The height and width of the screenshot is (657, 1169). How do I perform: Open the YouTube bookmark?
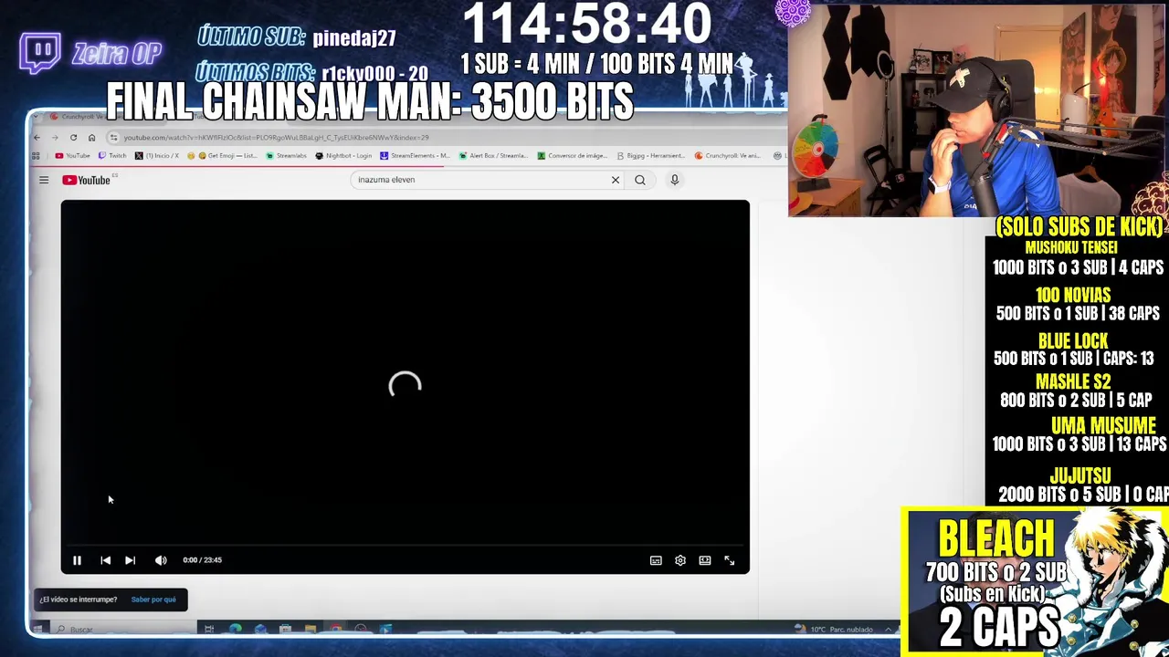[x=72, y=156]
